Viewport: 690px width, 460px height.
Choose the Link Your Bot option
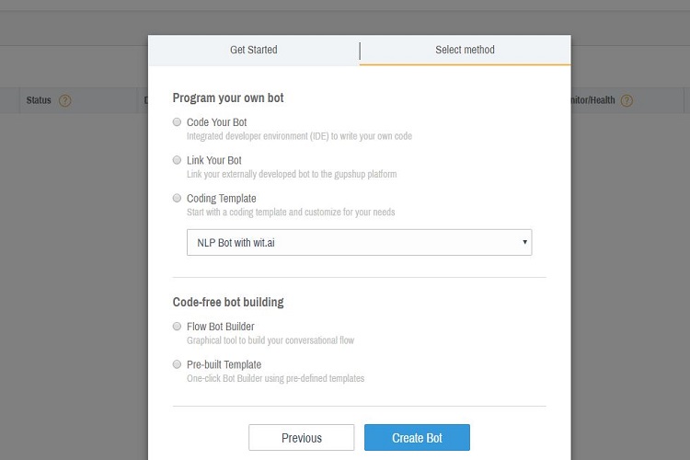pyautogui.click(x=177, y=160)
